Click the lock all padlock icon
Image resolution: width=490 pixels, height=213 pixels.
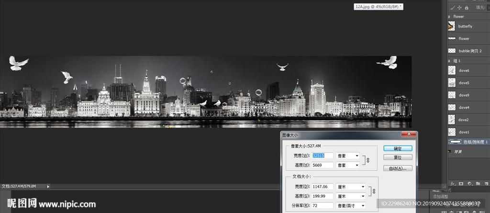tap(467, 8)
